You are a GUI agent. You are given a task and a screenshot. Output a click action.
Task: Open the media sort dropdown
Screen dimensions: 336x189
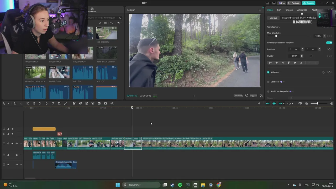(112, 23)
